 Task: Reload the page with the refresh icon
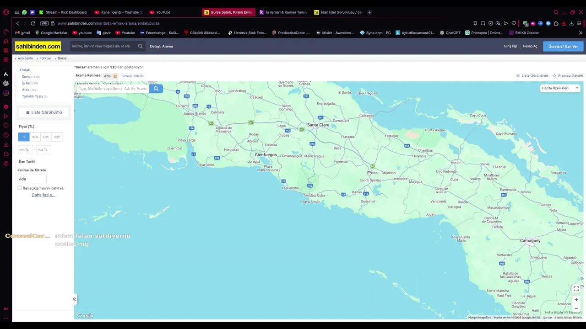click(33, 23)
